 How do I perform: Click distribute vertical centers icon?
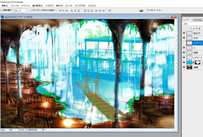[88, 11]
